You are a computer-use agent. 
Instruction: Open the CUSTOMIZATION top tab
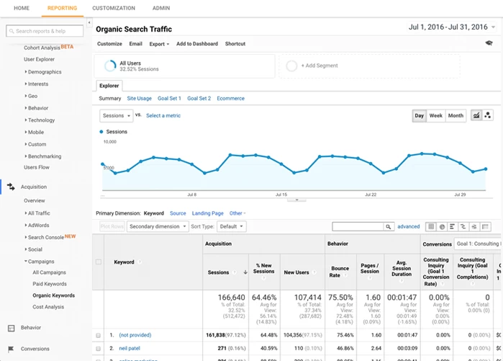tap(114, 8)
